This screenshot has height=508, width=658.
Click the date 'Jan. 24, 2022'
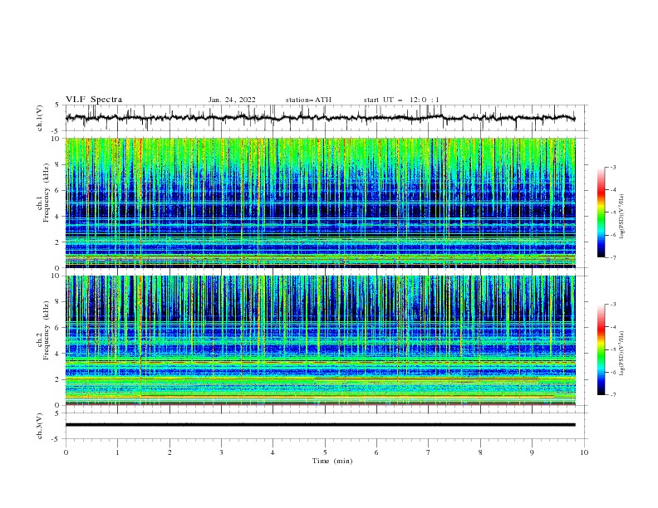232,100
